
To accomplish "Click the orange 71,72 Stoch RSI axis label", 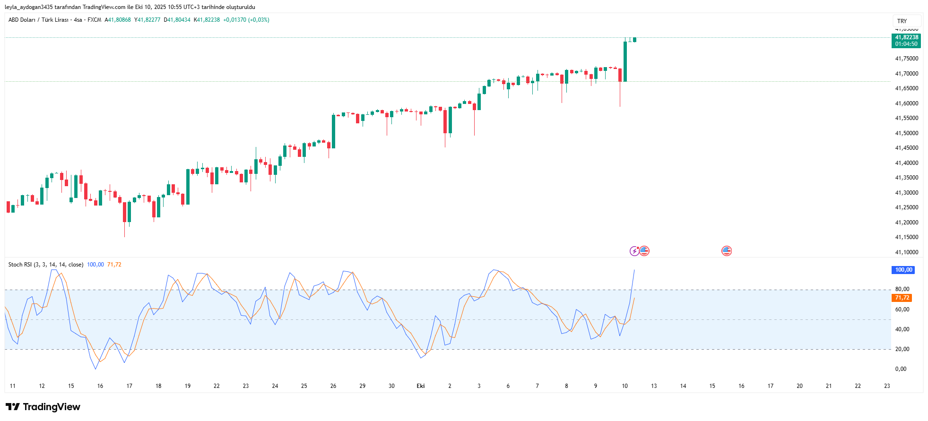I will coord(902,298).
